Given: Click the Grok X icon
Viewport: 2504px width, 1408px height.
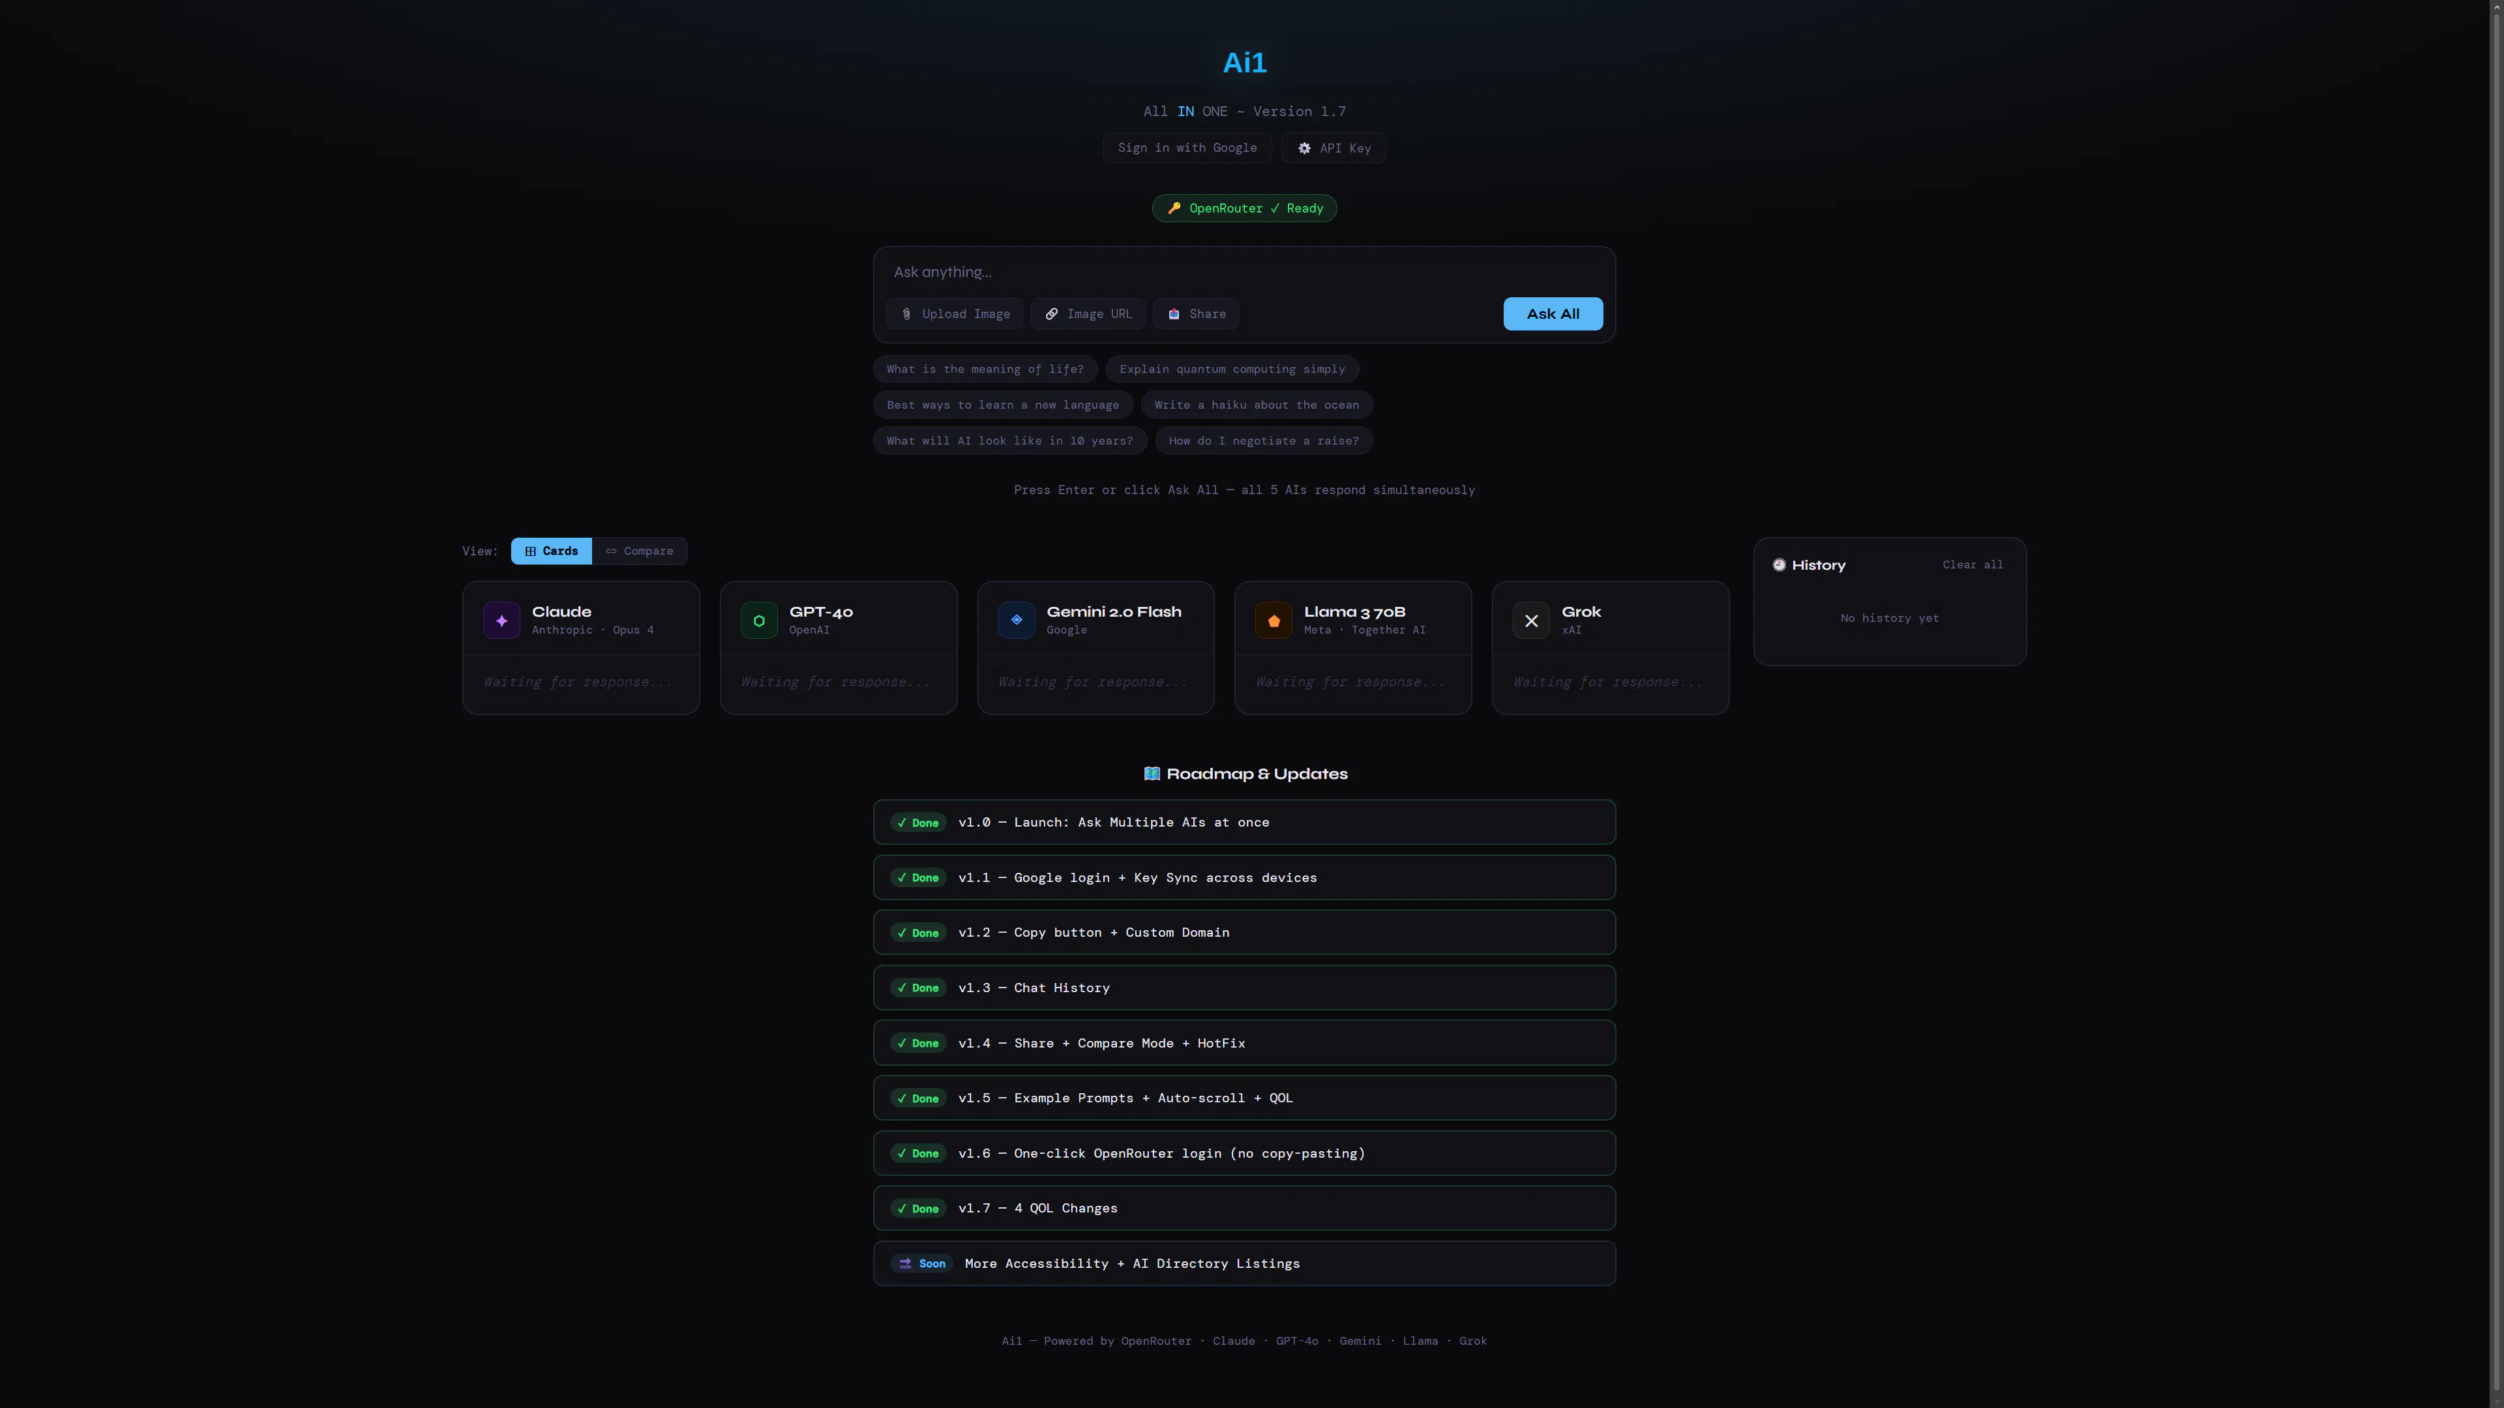Looking at the screenshot, I should tap(1531, 620).
